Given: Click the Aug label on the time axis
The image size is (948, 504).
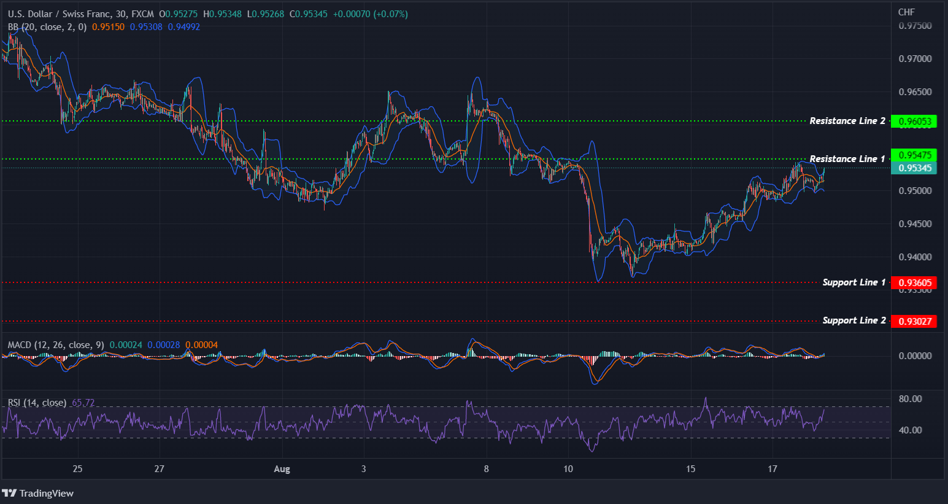Looking at the screenshot, I should (x=282, y=468).
